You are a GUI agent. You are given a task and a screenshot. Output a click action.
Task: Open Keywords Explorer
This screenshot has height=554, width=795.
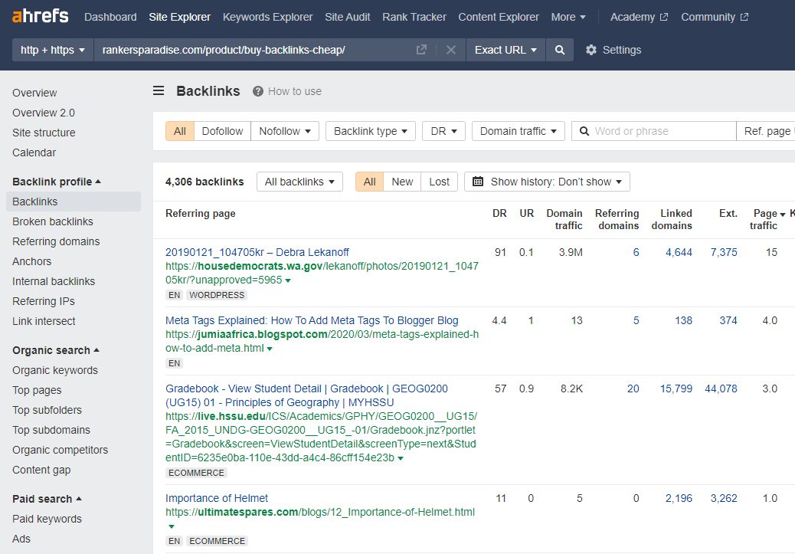coord(268,17)
